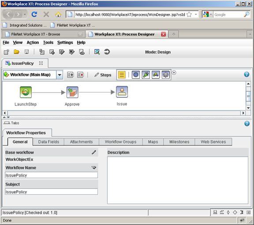Toggle the System steps gear palette
The width and height of the screenshot is (254, 225).
tap(165, 75)
